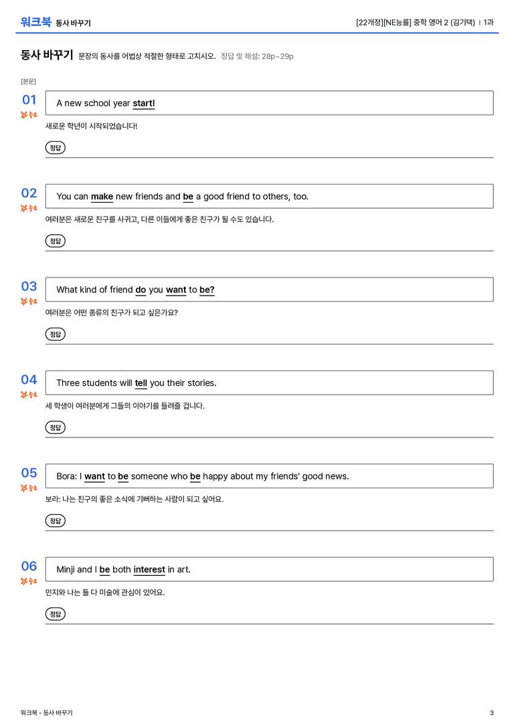Click the underlined word 'interest' in sentence 06
Screen dimensions: 514x727
[x=149, y=569]
